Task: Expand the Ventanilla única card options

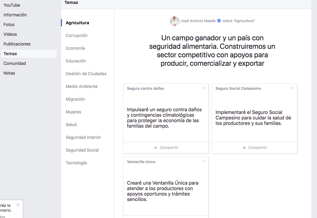Action: click(204, 161)
